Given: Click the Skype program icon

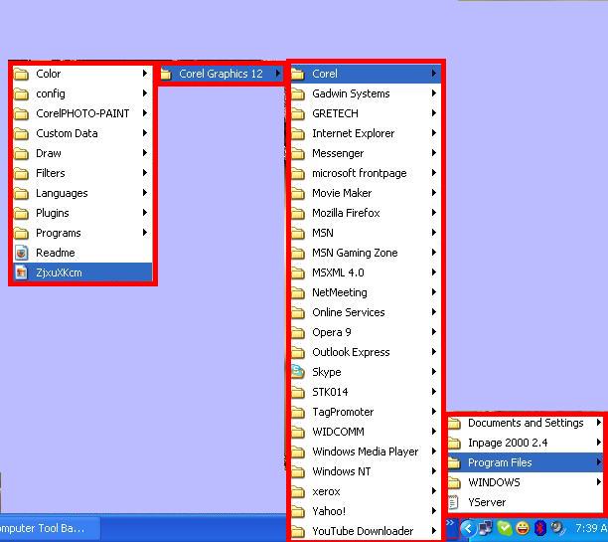Looking at the screenshot, I should (298, 372).
